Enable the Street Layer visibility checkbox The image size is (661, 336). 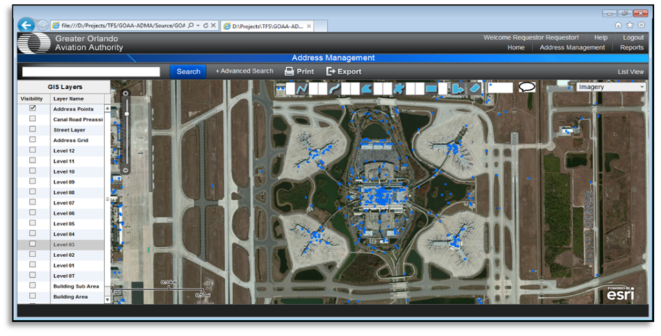(x=32, y=130)
